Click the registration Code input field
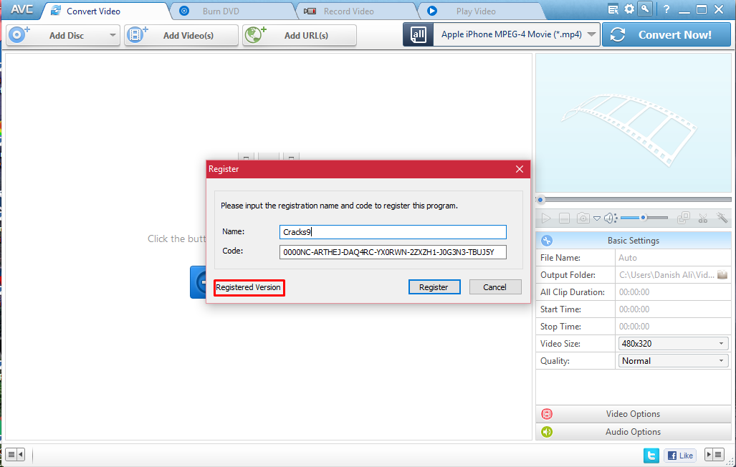736x467 pixels. [393, 252]
